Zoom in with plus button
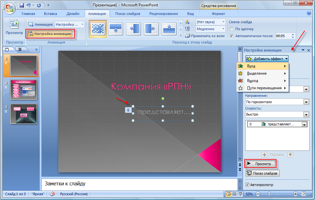Image resolution: width=315 pixels, height=200 pixels. (x=295, y=194)
